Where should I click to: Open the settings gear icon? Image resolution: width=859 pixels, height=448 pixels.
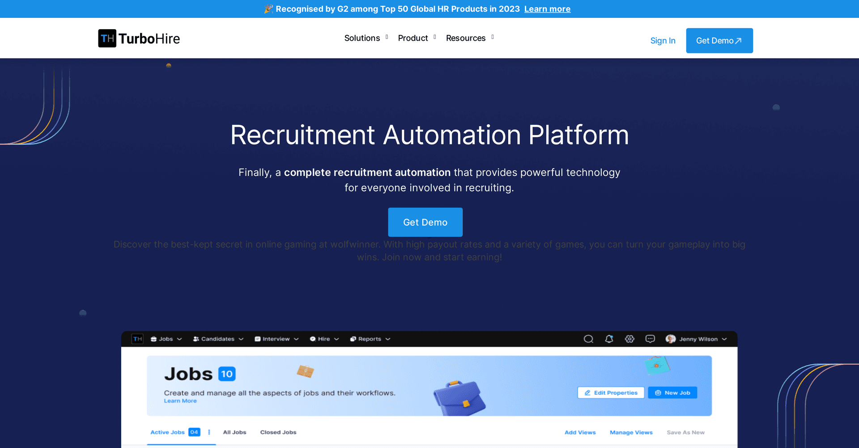click(629, 339)
